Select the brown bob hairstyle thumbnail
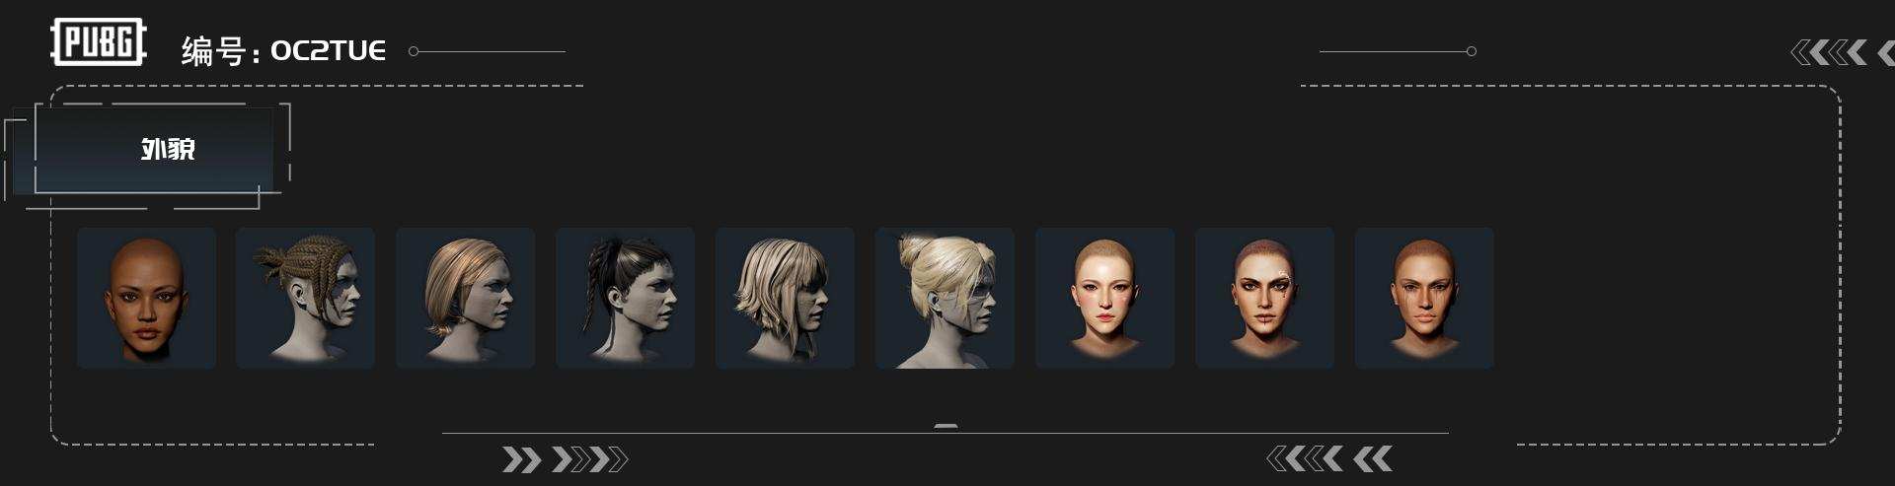Image resolution: width=1895 pixels, height=486 pixels. pyautogui.click(x=465, y=298)
